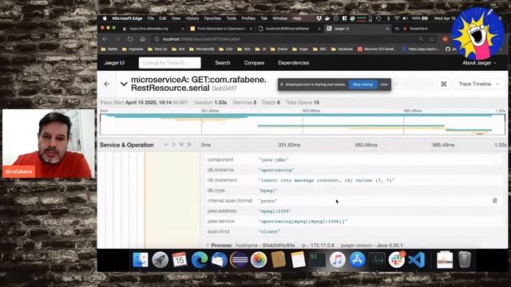Image resolution: width=511 pixels, height=287 pixels.
Task: Bookmark this page with star icon
Action: pyautogui.click(x=431, y=39)
